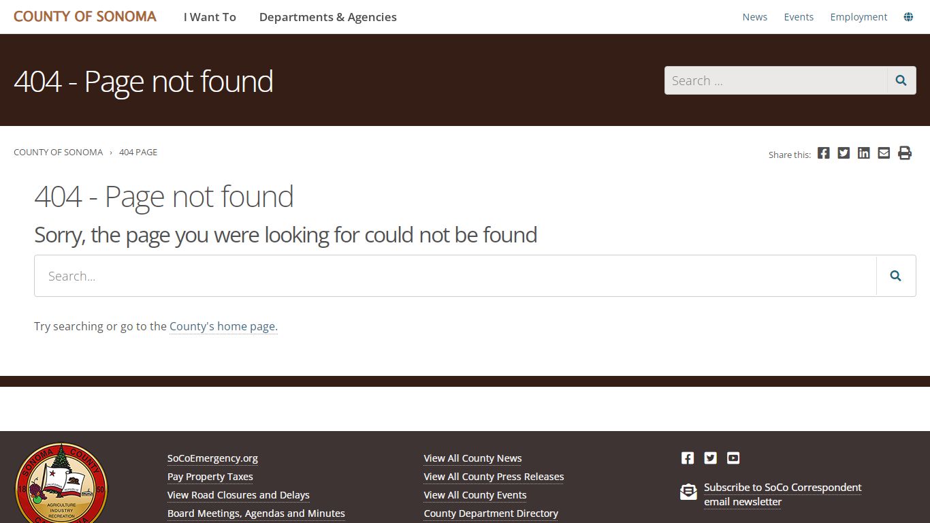This screenshot has height=523, width=930.
Task: Share this page on LinkedIn
Action: click(864, 153)
